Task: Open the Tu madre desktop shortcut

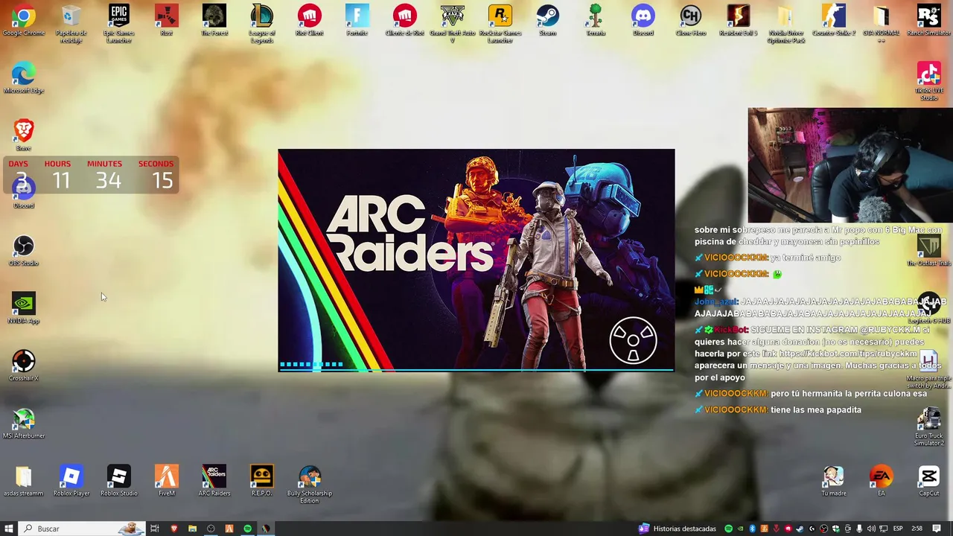Action: [x=834, y=481]
